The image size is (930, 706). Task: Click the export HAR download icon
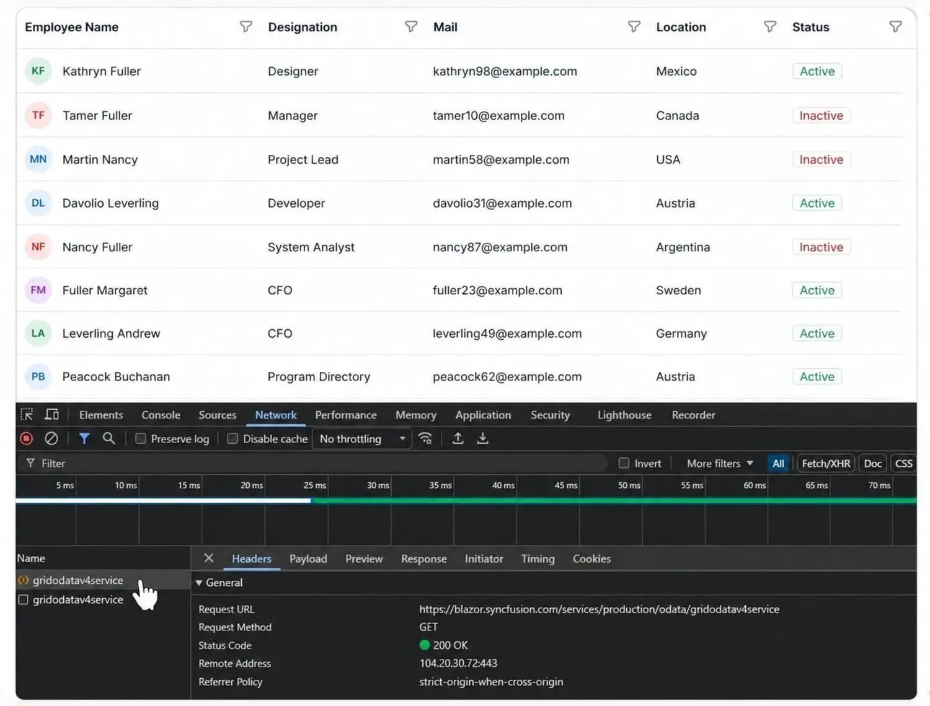click(x=483, y=439)
